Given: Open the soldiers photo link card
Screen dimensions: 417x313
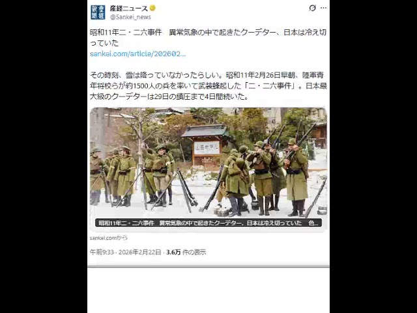Looking at the screenshot, I should tap(208, 170).
